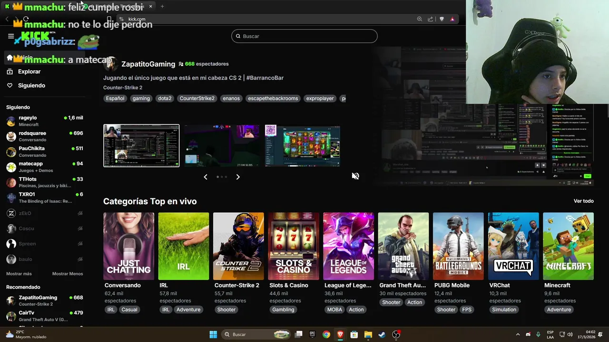
Task: Open recommended ZapatitoGaming channel
Action: coord(45,301)
